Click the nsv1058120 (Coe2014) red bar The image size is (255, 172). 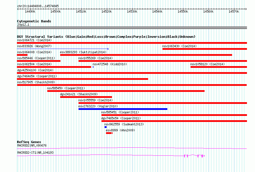[219, 67]
